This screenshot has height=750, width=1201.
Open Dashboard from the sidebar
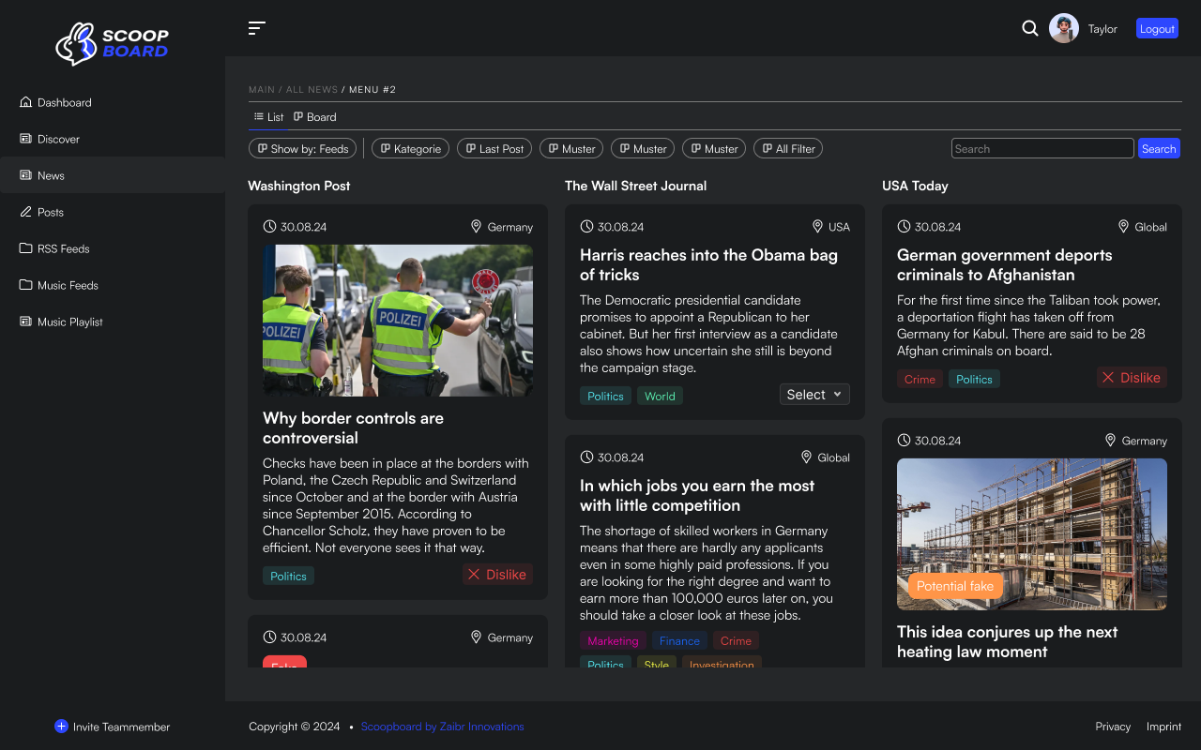pyautogui.click(x=64, y=102)
